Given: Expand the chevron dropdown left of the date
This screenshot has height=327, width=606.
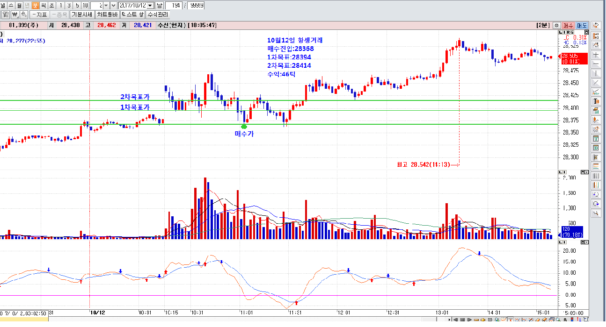Looking at the screenshot, I should 114,5.
